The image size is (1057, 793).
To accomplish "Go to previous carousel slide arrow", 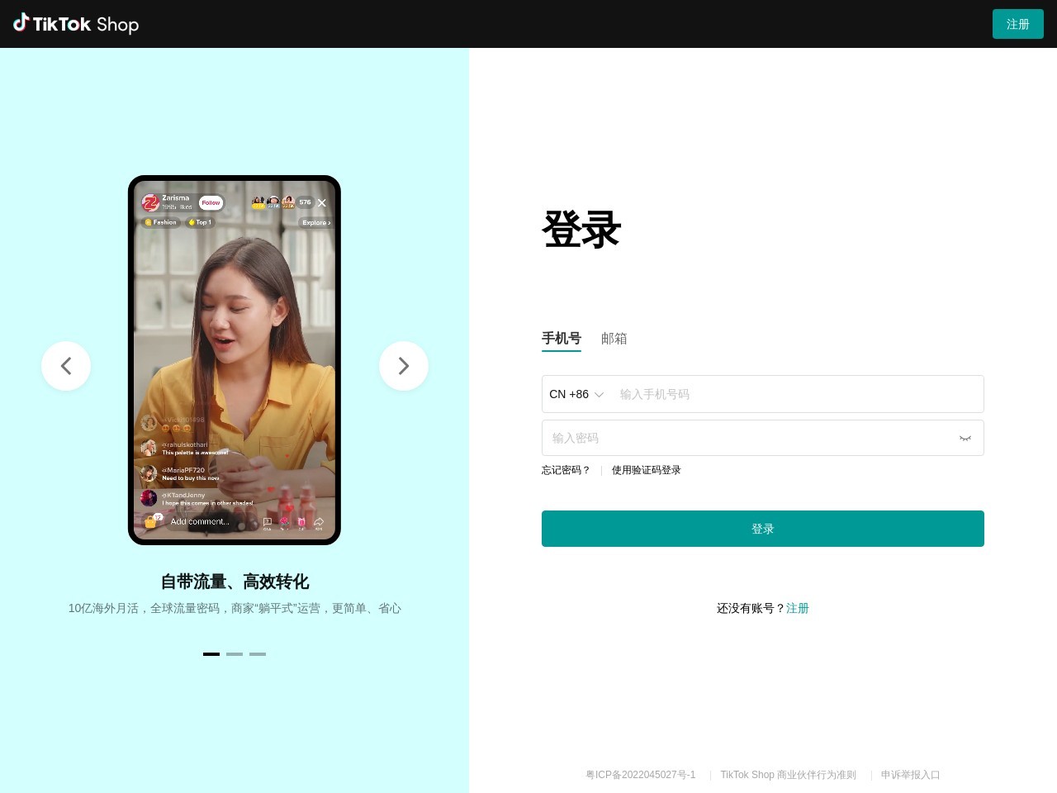I will point(66,366).
